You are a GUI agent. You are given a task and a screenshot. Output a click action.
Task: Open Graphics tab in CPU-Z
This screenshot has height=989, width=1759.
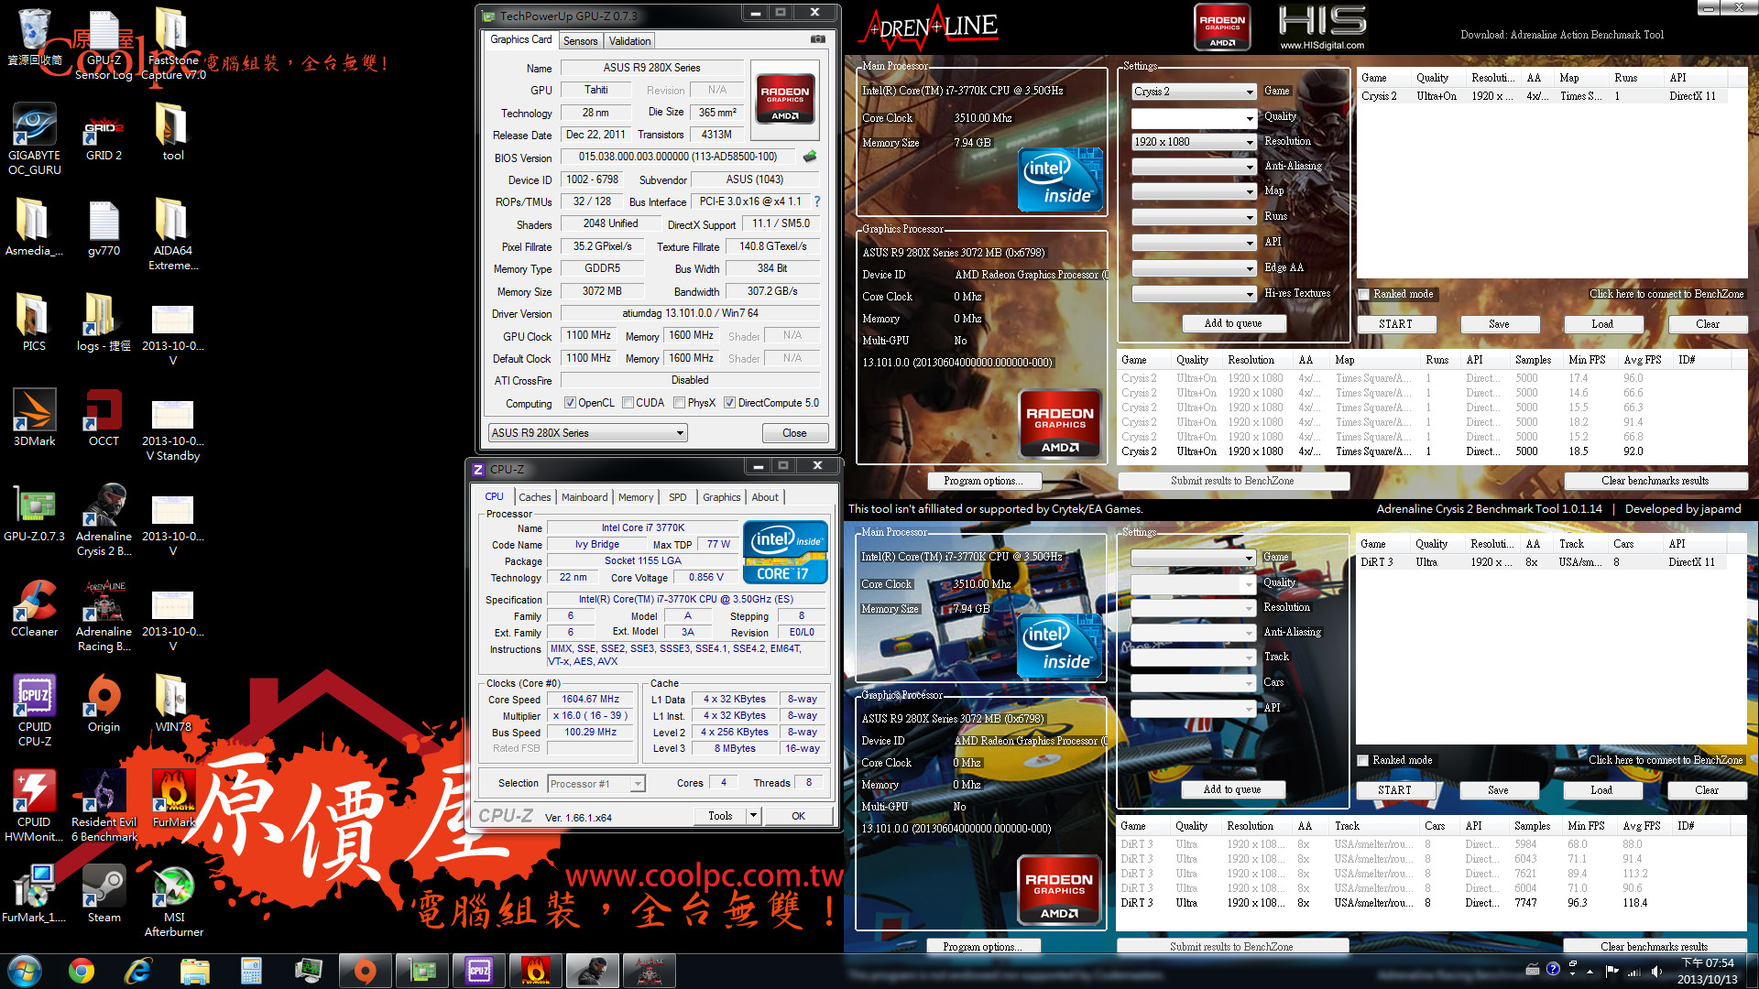tap(722, 497)
